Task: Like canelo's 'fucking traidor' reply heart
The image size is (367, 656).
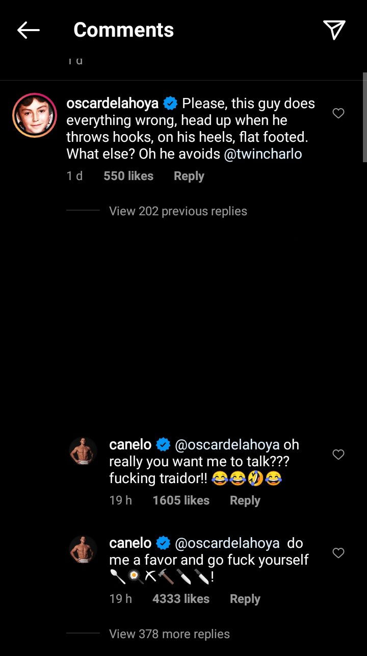Action: 338,455
